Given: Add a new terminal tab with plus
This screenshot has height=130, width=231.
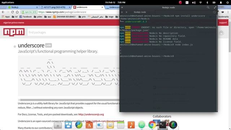Looking at the screenshot, I should click(x=122, y=12).
